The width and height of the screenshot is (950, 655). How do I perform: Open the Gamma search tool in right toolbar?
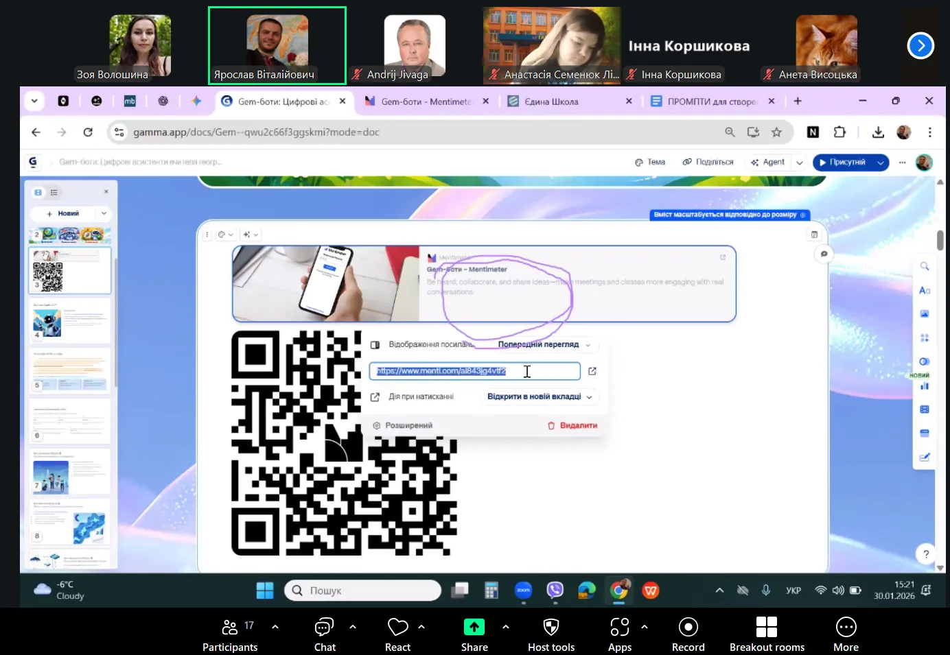click(925, 266)
